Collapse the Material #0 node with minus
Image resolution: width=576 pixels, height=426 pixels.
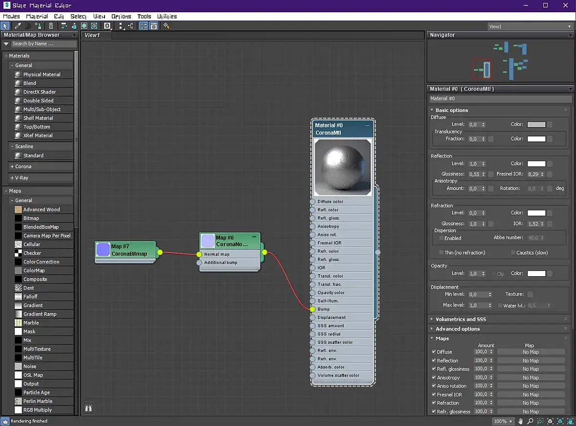[368, 125]
